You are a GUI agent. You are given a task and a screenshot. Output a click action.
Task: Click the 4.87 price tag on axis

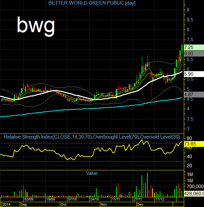[x=194, y=95]
